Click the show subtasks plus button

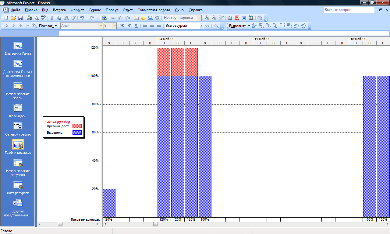(20, 26)
